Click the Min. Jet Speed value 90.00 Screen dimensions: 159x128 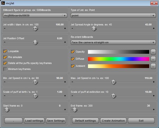tap(60, 78)
